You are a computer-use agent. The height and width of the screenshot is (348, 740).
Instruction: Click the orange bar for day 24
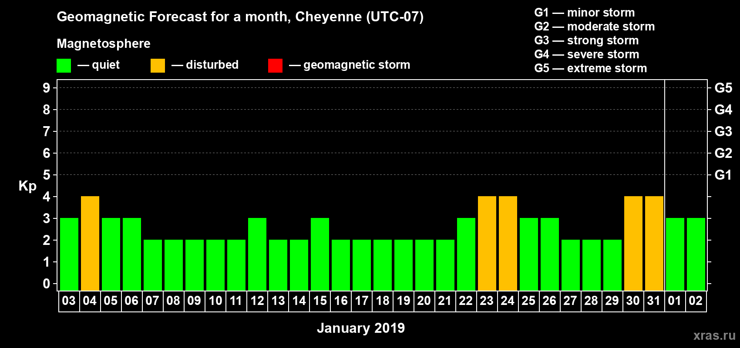(x=508, y=244)
